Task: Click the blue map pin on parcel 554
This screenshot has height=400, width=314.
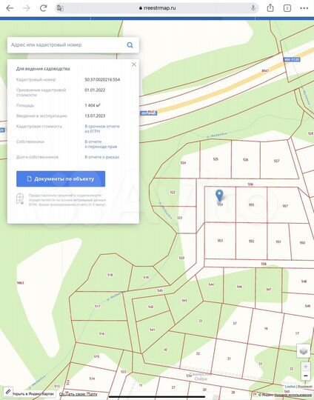Action: tap(219, 196)
